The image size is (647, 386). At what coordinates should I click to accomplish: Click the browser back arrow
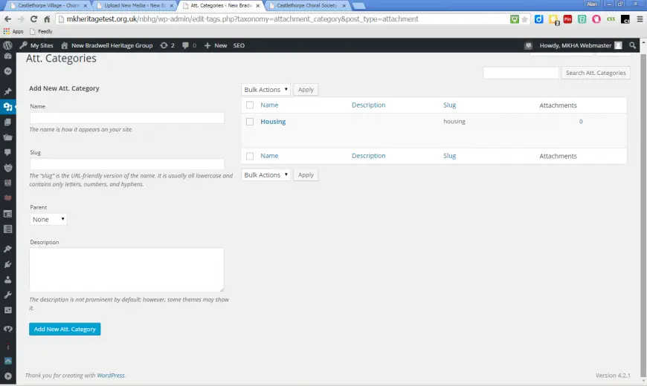coord(7,19)
